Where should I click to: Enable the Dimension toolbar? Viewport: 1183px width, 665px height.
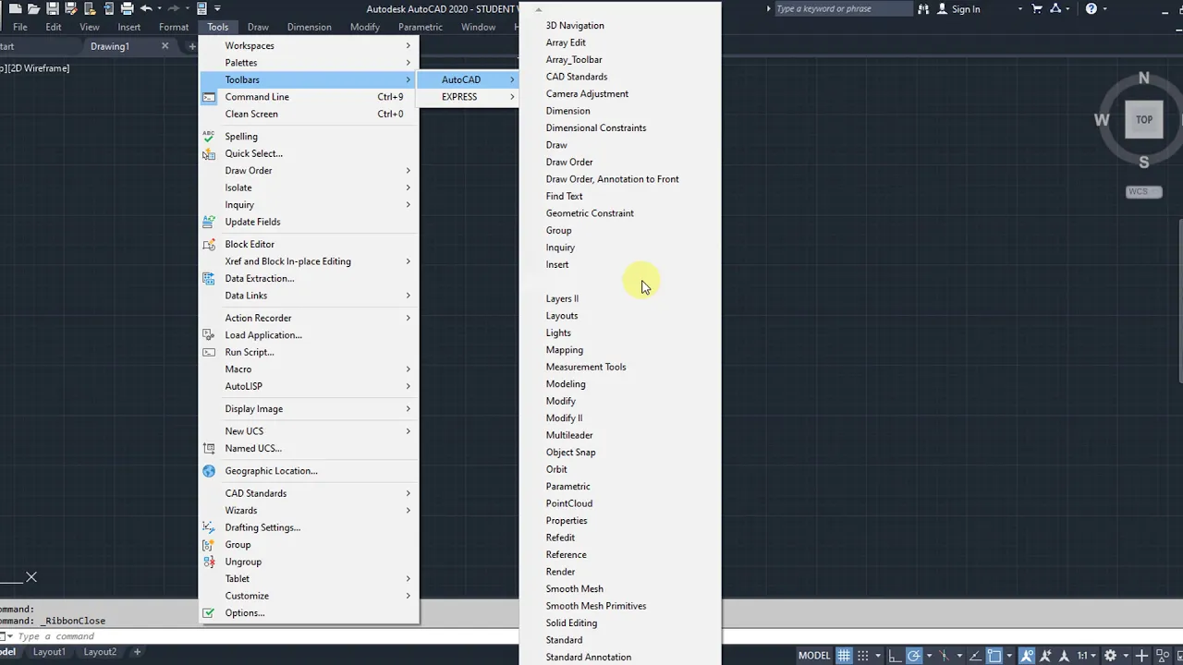point(619,111)
